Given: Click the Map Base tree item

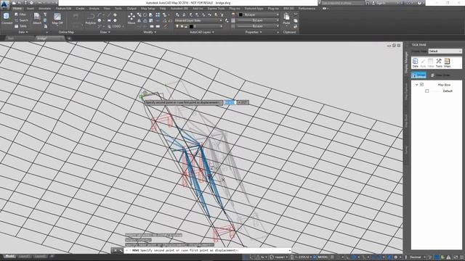Looking at the screenshot, I should (x=444, y=85).
